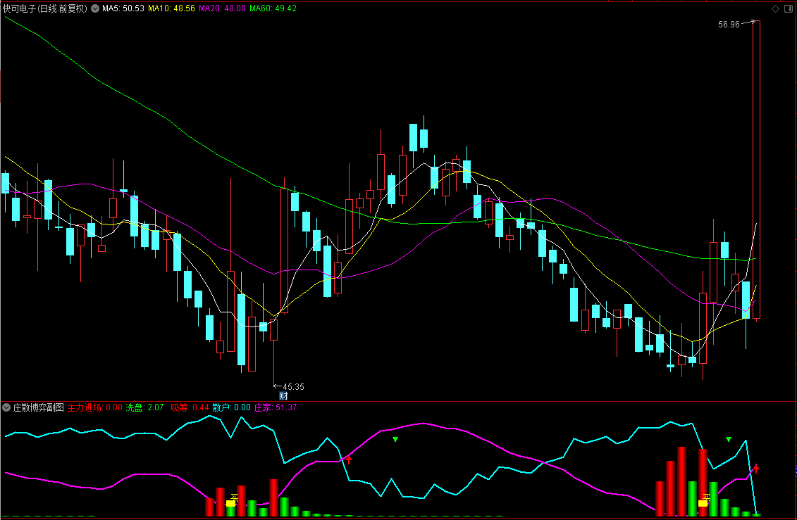Open dropdown arrow beside 快可电子 chart title
Screen dimensions: 797x520
pyautogui.click(x=95, y=8)
